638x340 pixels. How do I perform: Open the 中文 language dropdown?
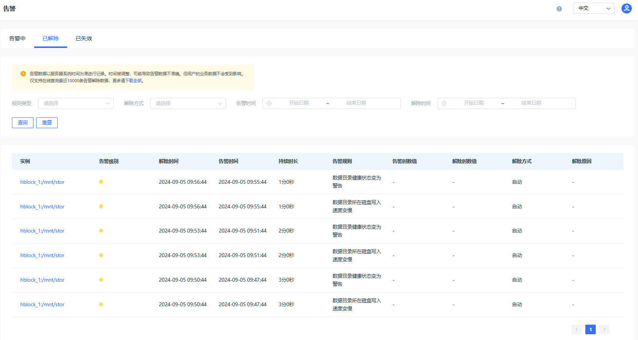(594, 8)
